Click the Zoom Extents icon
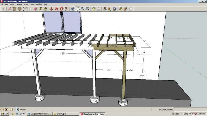207x116 pixels. [87, 9]
